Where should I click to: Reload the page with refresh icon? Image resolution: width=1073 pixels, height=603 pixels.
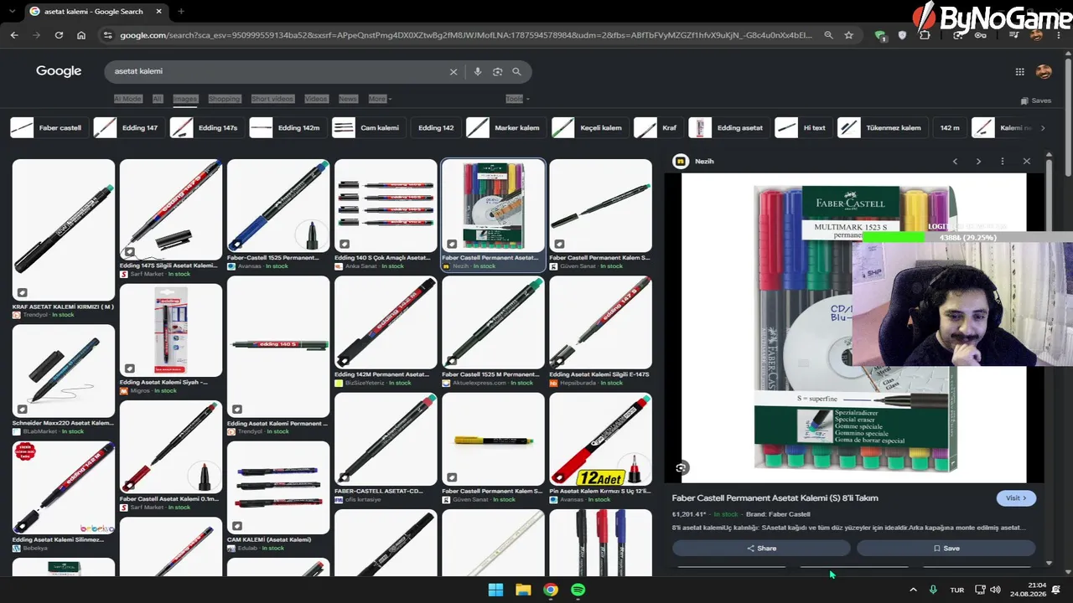click(x=59, y=35)
